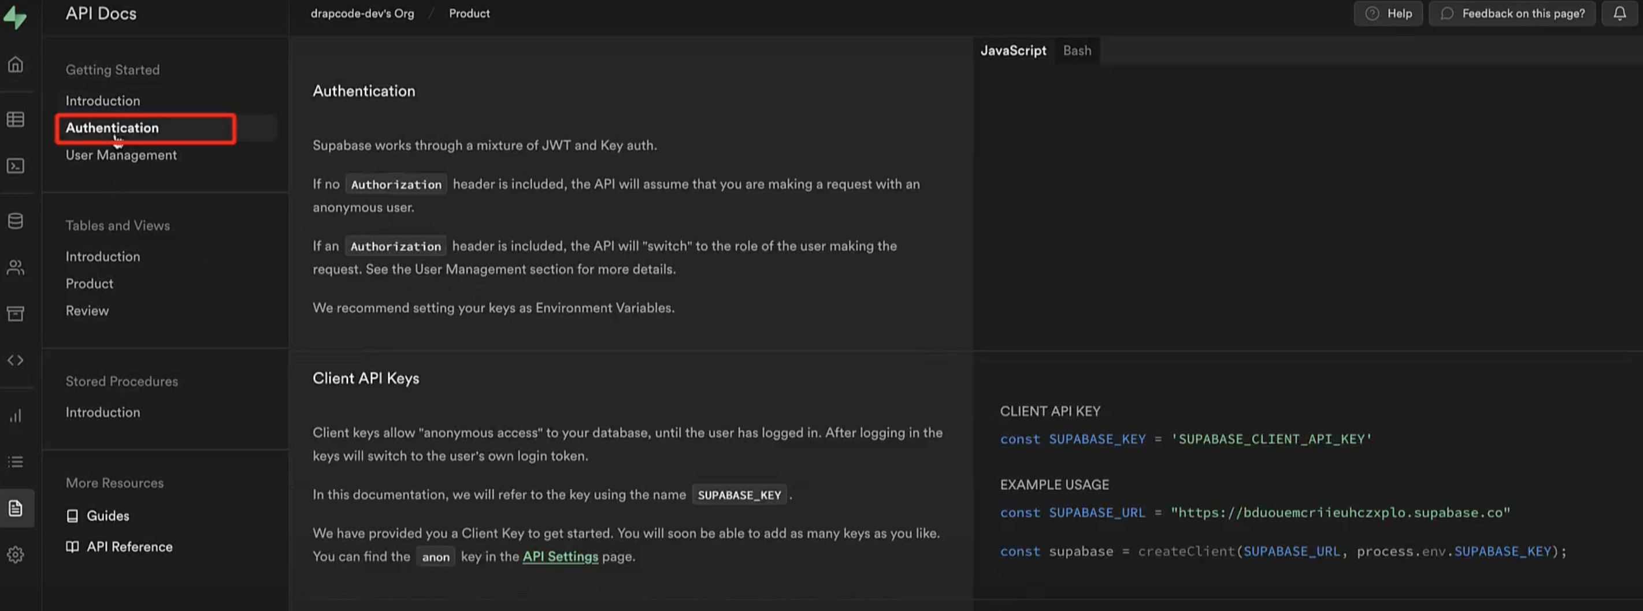Click the SUPABASE_KEY inline code tag

pos(739,495)
